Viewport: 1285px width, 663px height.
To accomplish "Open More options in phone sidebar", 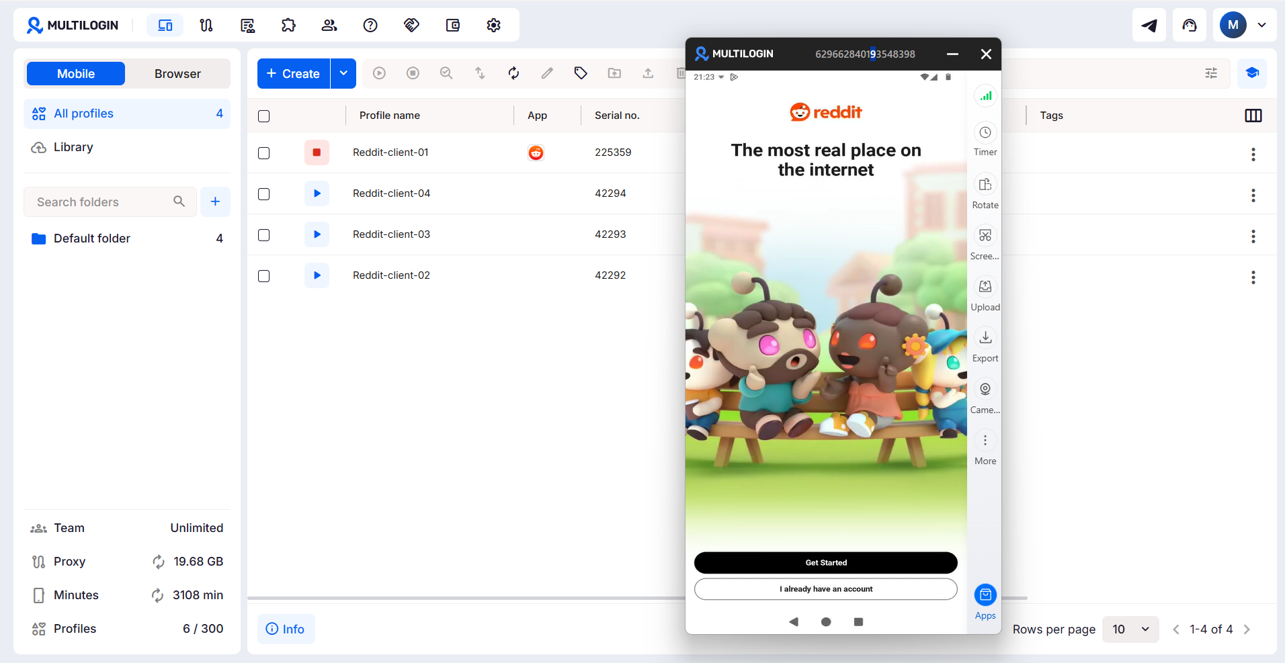I will pos(985,448).
